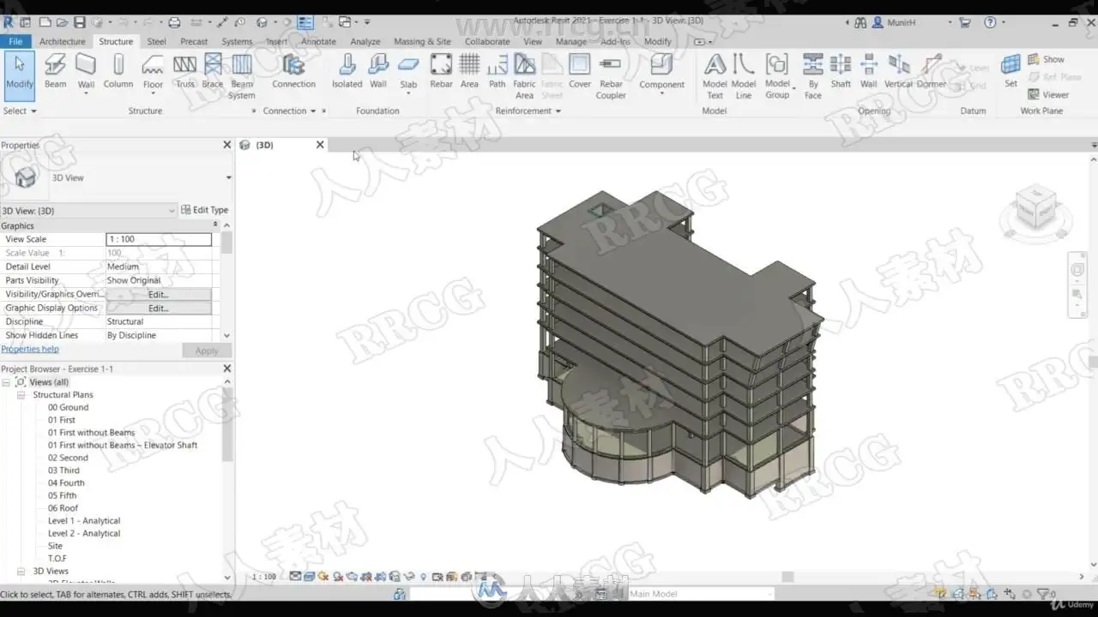The height and width of the screenshot is (617, 1098).
Task: Open the File menu
Action: pos(15,41)
